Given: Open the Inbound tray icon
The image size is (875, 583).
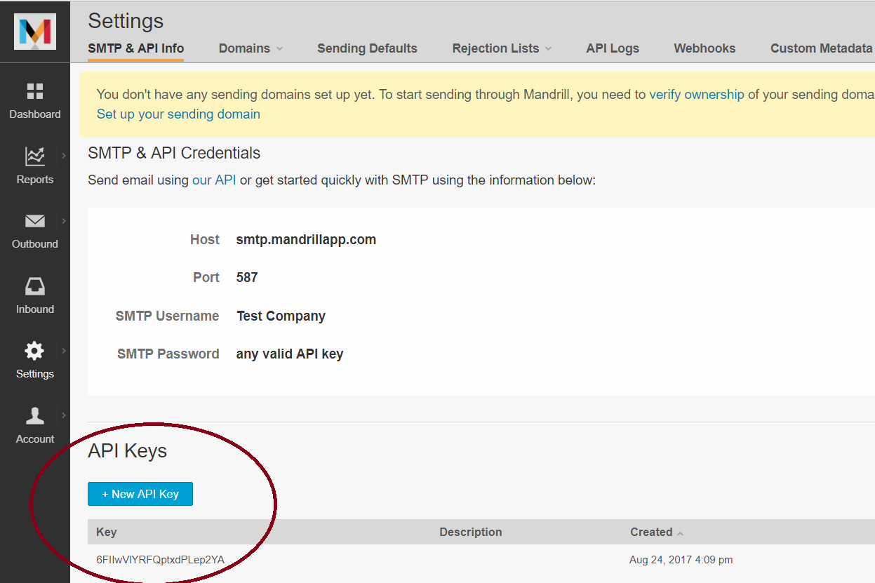Looking at the screenshot, I should point(35,286).
